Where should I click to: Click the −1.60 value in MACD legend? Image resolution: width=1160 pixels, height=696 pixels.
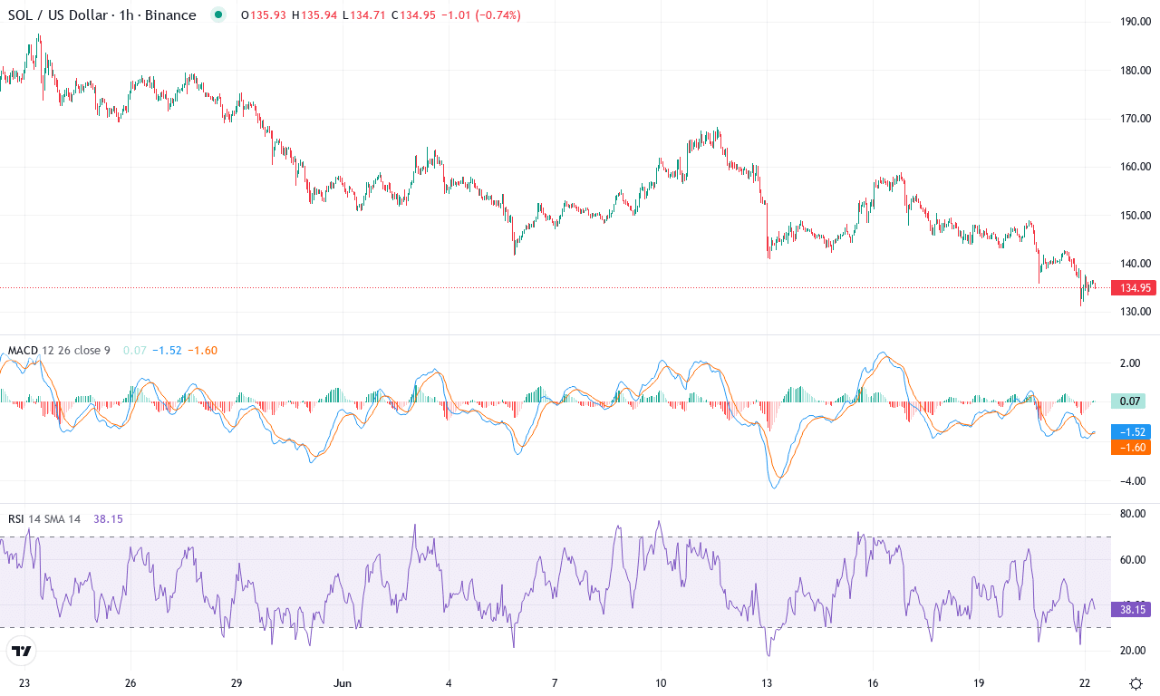pyautogui.click(x=202, y=351)
